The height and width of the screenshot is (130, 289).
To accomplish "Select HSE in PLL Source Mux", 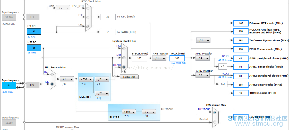I will point(52,84).
